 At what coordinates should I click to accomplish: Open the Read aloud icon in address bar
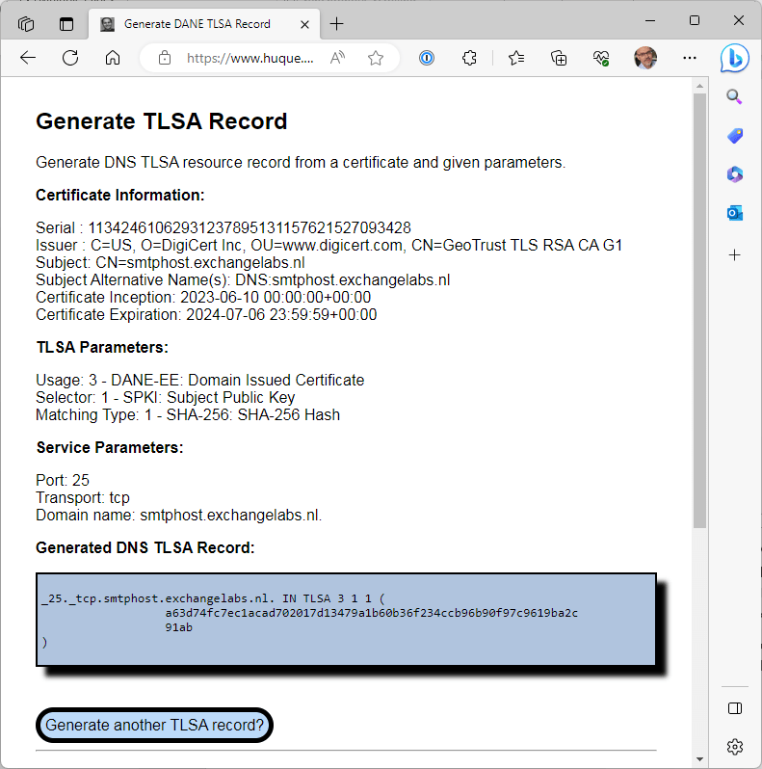pos(337,58)
